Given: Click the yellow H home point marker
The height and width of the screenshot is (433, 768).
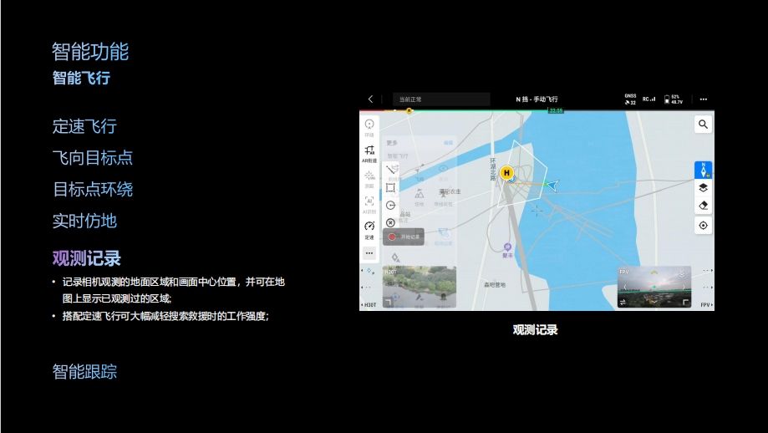Looking at the screenshot, I should (506, 172).
